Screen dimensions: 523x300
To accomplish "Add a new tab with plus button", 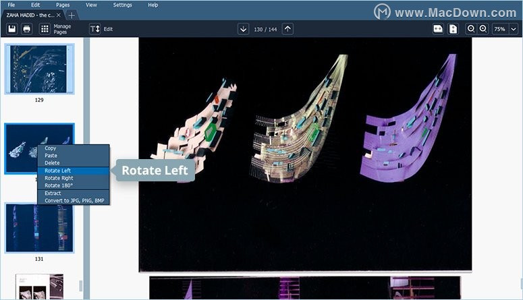I will [x=72, y=16].
